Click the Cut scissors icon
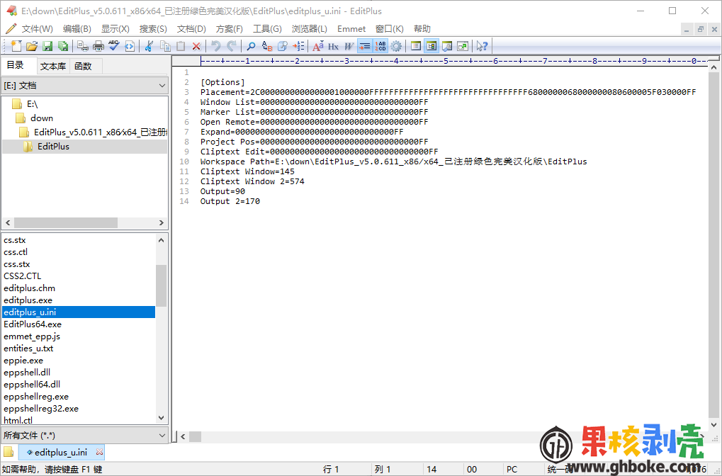Screen dimensions: 722x476 tap(149, 46)
